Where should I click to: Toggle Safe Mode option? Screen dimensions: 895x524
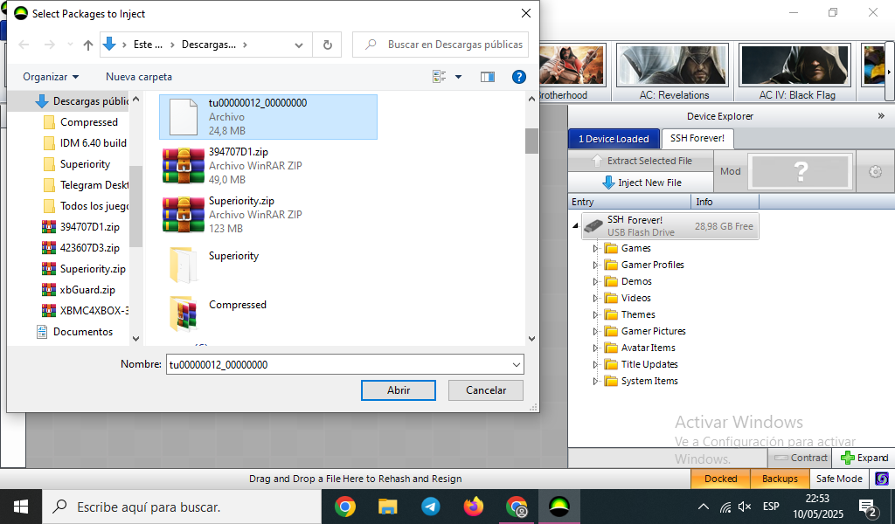point(839,479)
